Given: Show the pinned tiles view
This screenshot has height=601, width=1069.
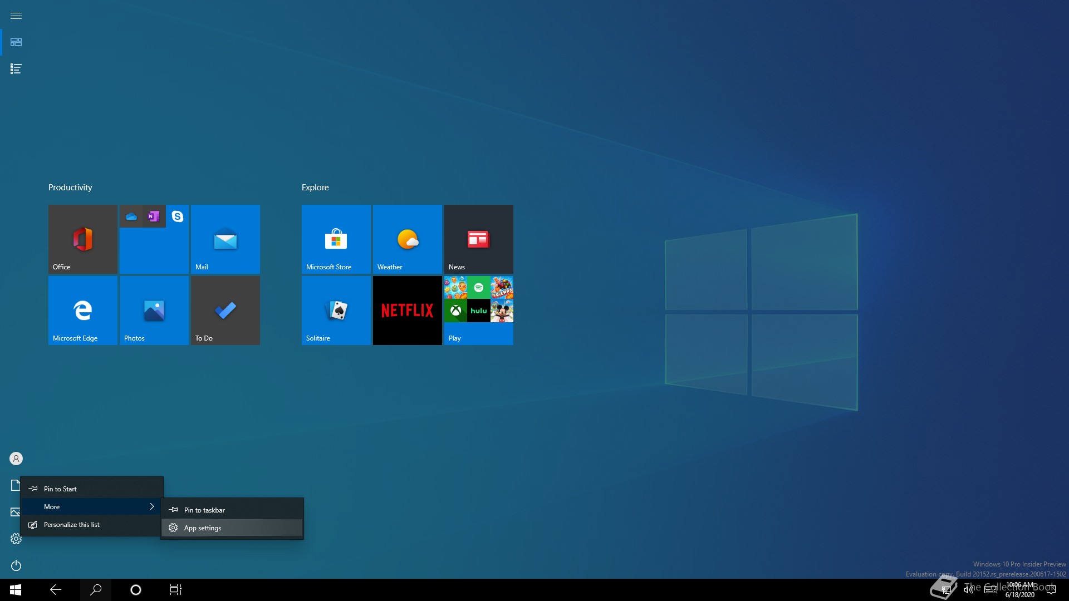Looking at the screenshot, I should pos(16,42).
